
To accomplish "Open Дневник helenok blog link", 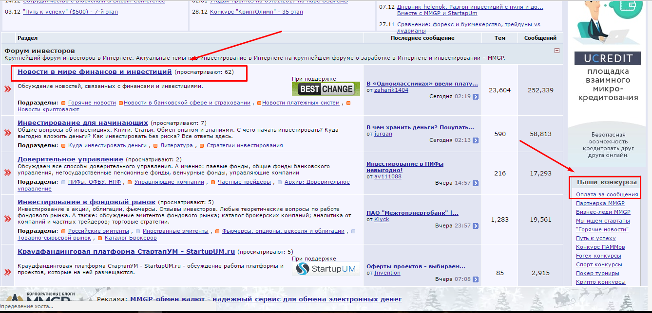I will point(470,10).
